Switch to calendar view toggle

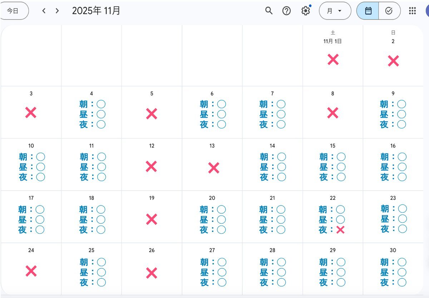tap(368, 11)
